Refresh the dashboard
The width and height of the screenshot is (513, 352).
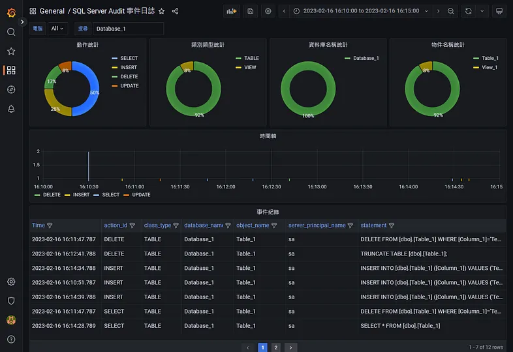pyautogui.click(x=469, y=11)
